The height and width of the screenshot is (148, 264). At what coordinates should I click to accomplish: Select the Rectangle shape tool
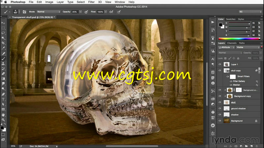coord(3,110)
